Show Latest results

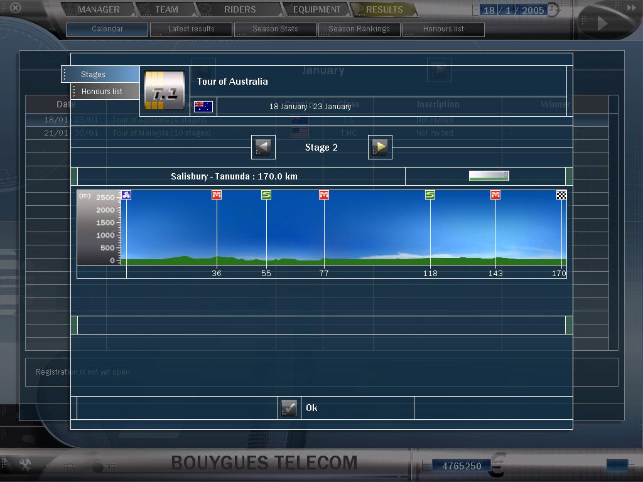191,29
